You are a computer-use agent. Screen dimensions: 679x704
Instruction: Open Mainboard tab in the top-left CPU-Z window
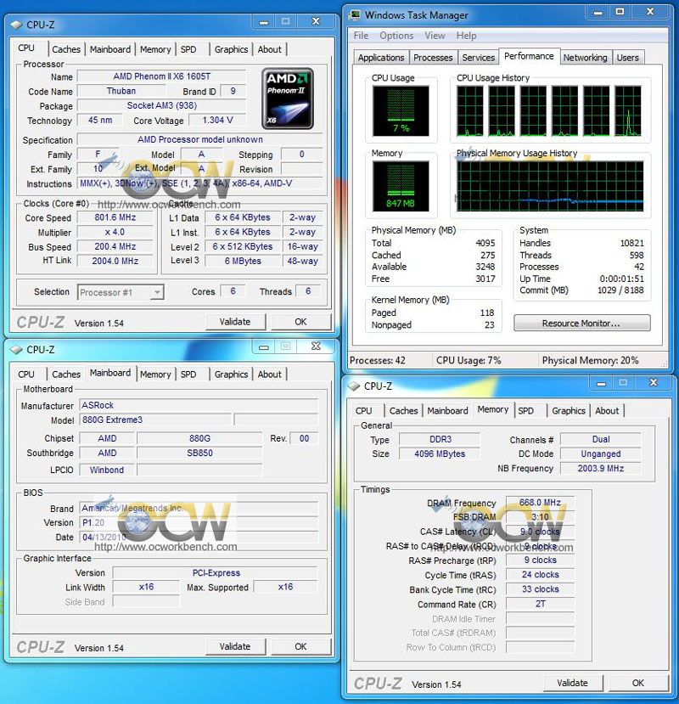point(110,49)
